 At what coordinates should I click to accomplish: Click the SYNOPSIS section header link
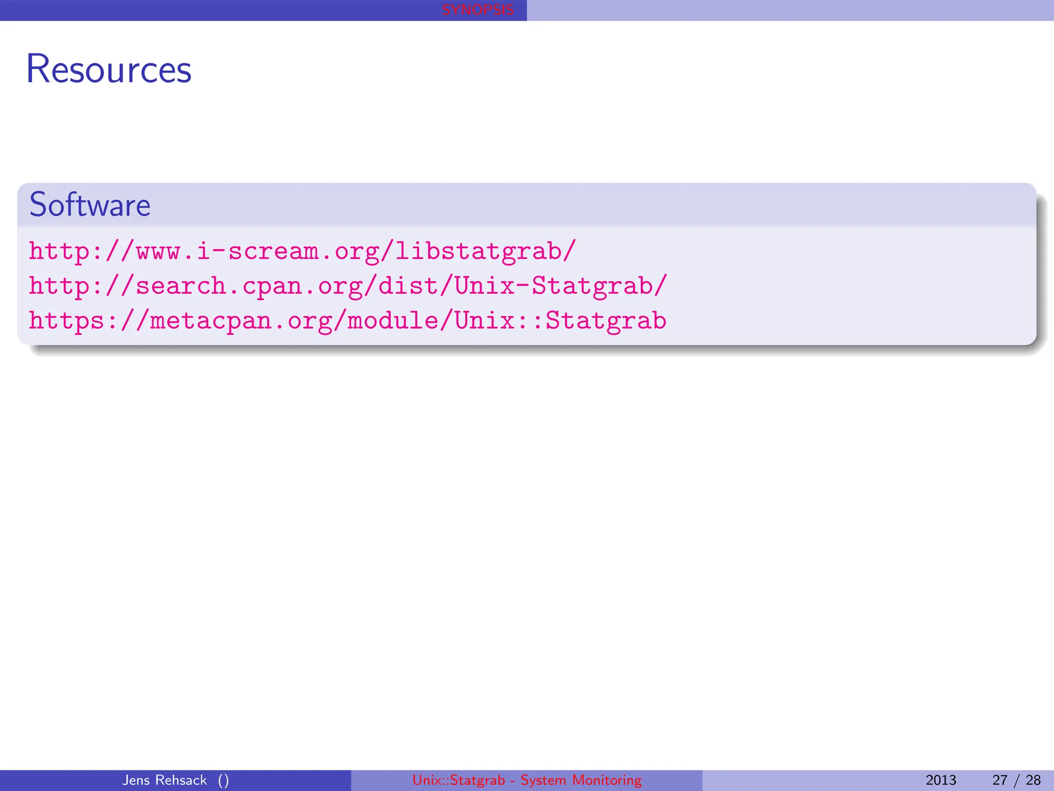coord(478,10)
